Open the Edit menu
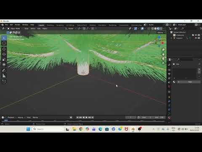 (11, 25)
